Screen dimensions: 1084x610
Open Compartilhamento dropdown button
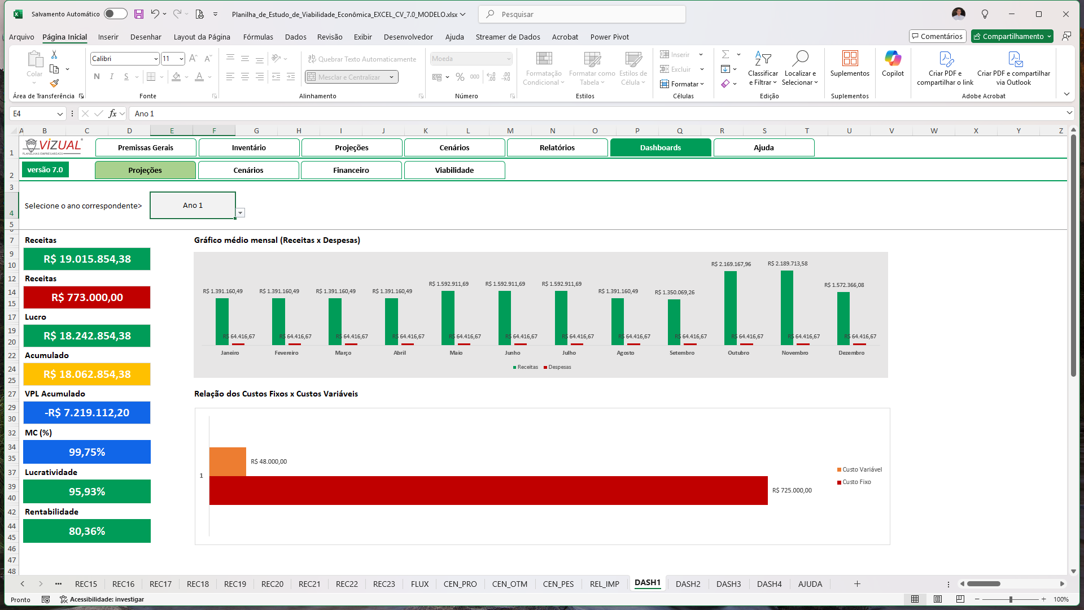1012,36
